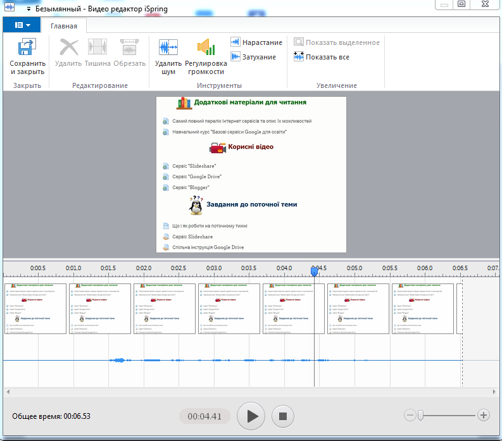The width and height of the screenshot is (502, 441).
Task: Select the seventh video frame thumbnail
Action: point(423,309)
